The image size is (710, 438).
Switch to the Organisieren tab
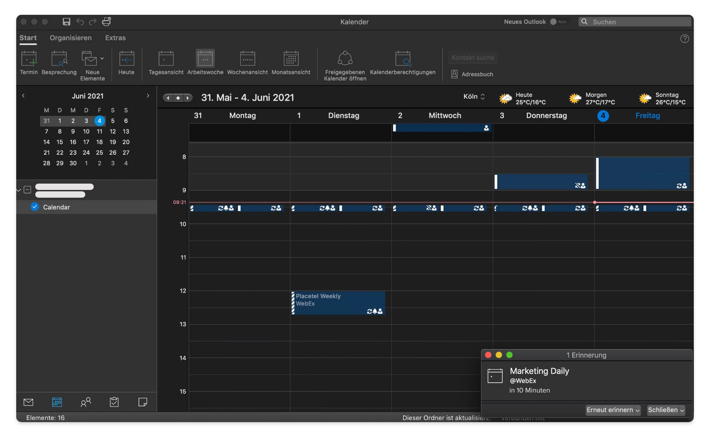click(x=71, y=38)
